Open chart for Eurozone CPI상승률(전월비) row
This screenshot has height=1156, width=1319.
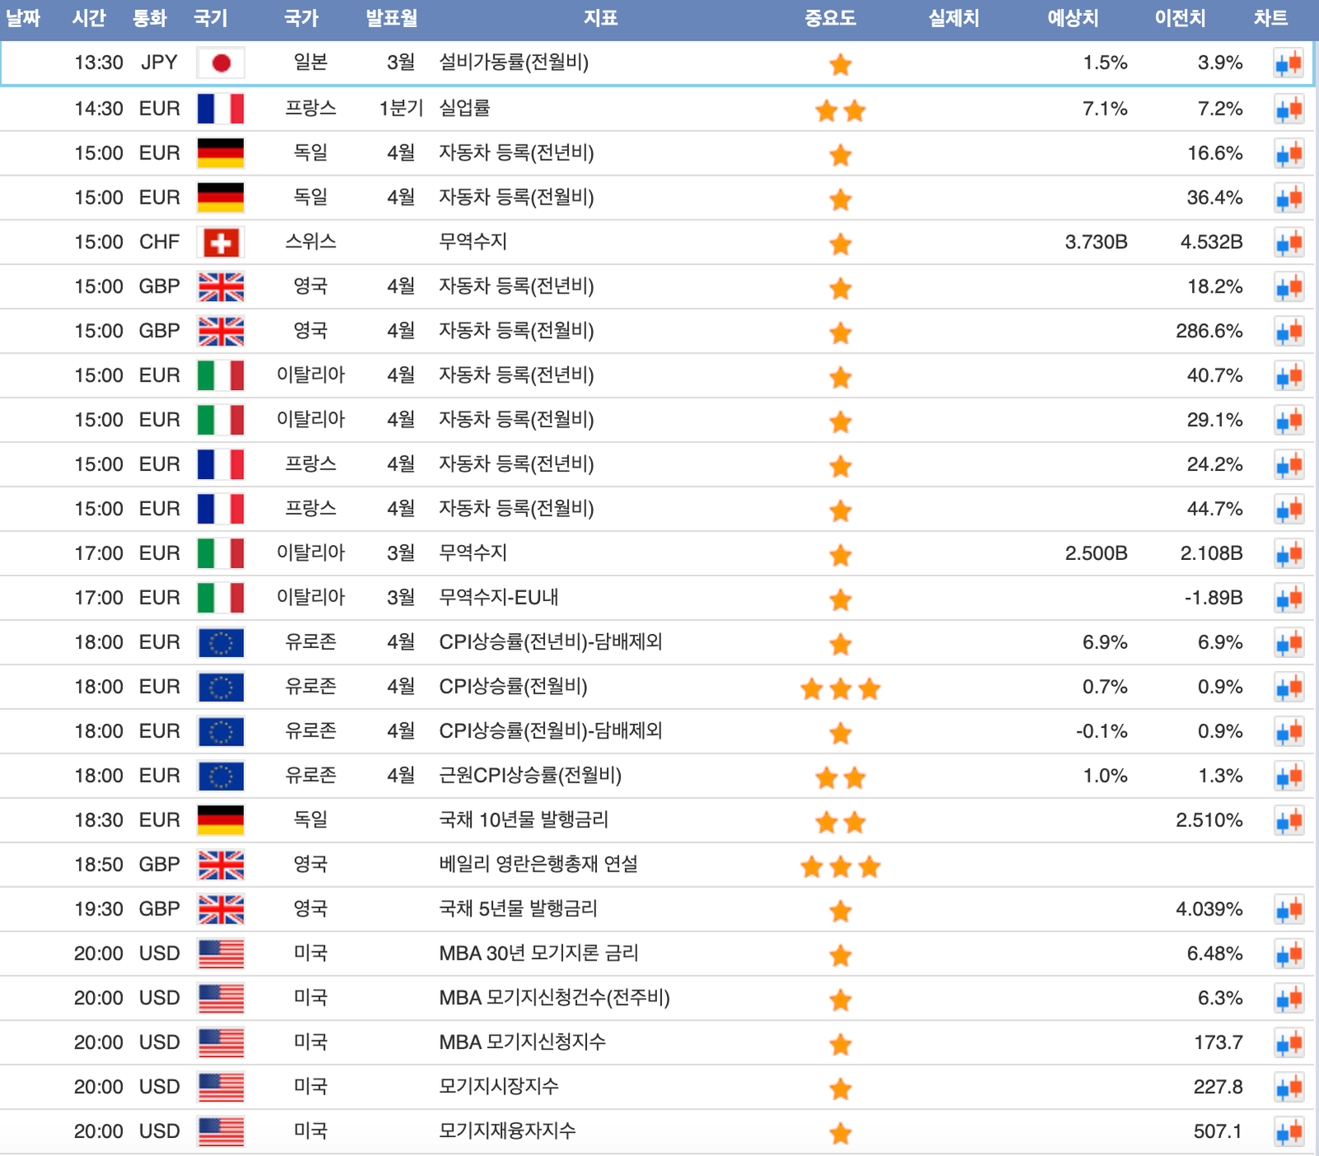pos(1288,687)
